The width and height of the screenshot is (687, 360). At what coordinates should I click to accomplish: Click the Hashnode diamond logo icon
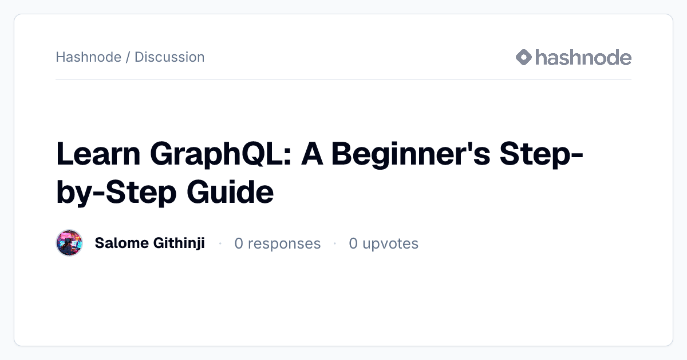[524, 57]
